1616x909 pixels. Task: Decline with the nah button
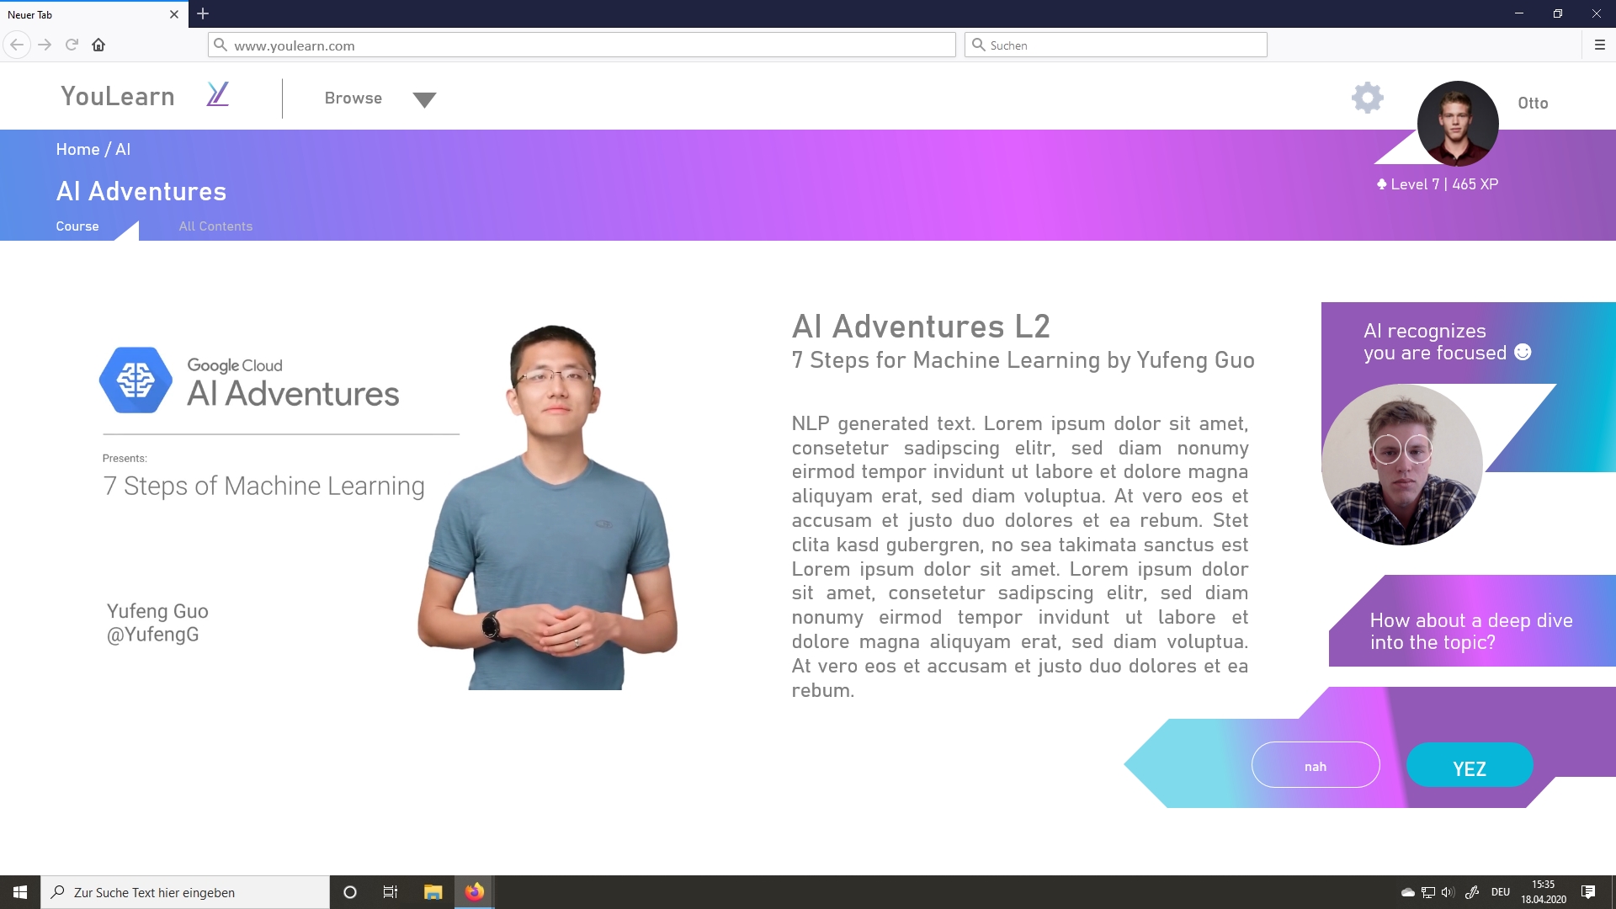click(x=1315, y=765)
